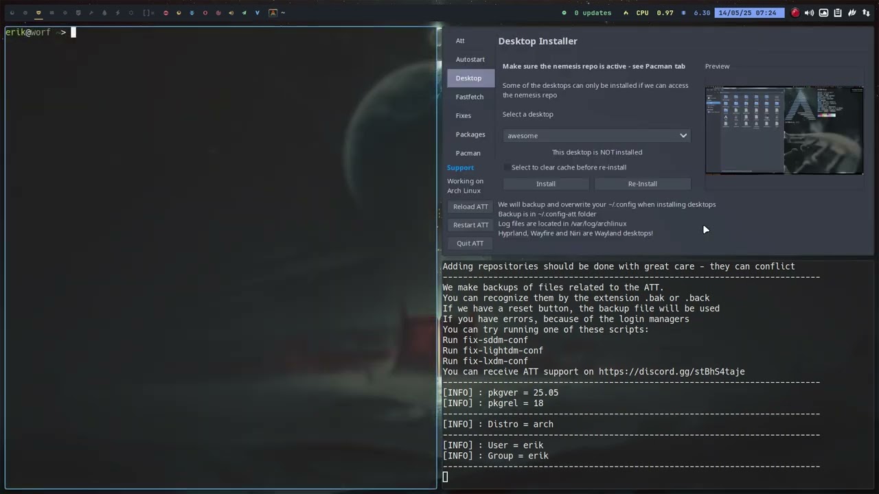Click the tiling layout indicator in the top bar
Viewport: 879px width, 494px height.
pyautogui.click(x=148, y=12)
